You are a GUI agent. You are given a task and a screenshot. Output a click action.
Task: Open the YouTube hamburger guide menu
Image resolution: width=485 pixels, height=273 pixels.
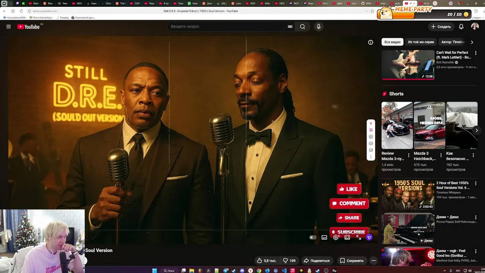pos(8,27)
